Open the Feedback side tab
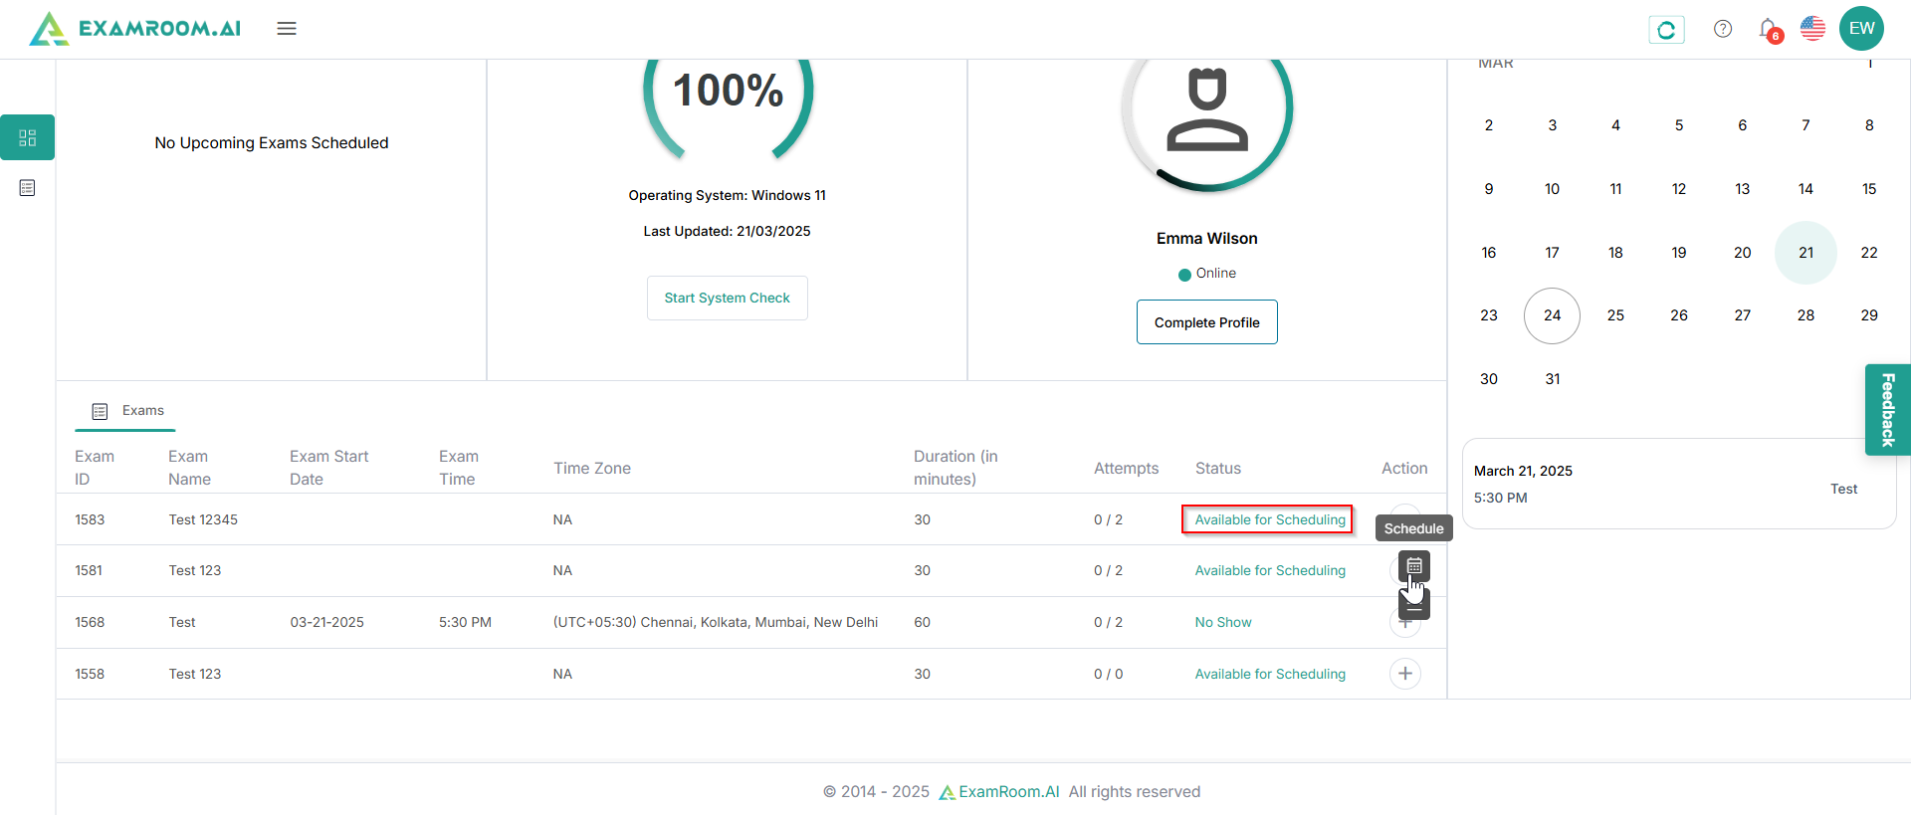 point(1888,409)
